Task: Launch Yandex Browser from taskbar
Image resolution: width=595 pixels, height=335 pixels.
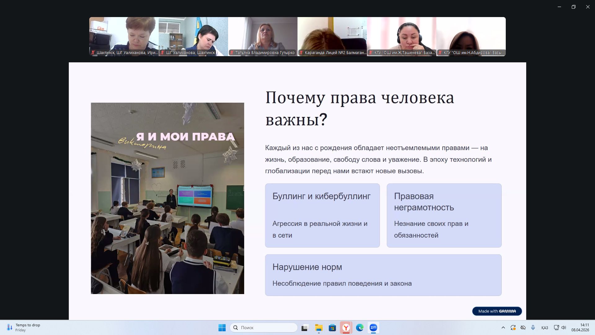Action: click(346, 328)
